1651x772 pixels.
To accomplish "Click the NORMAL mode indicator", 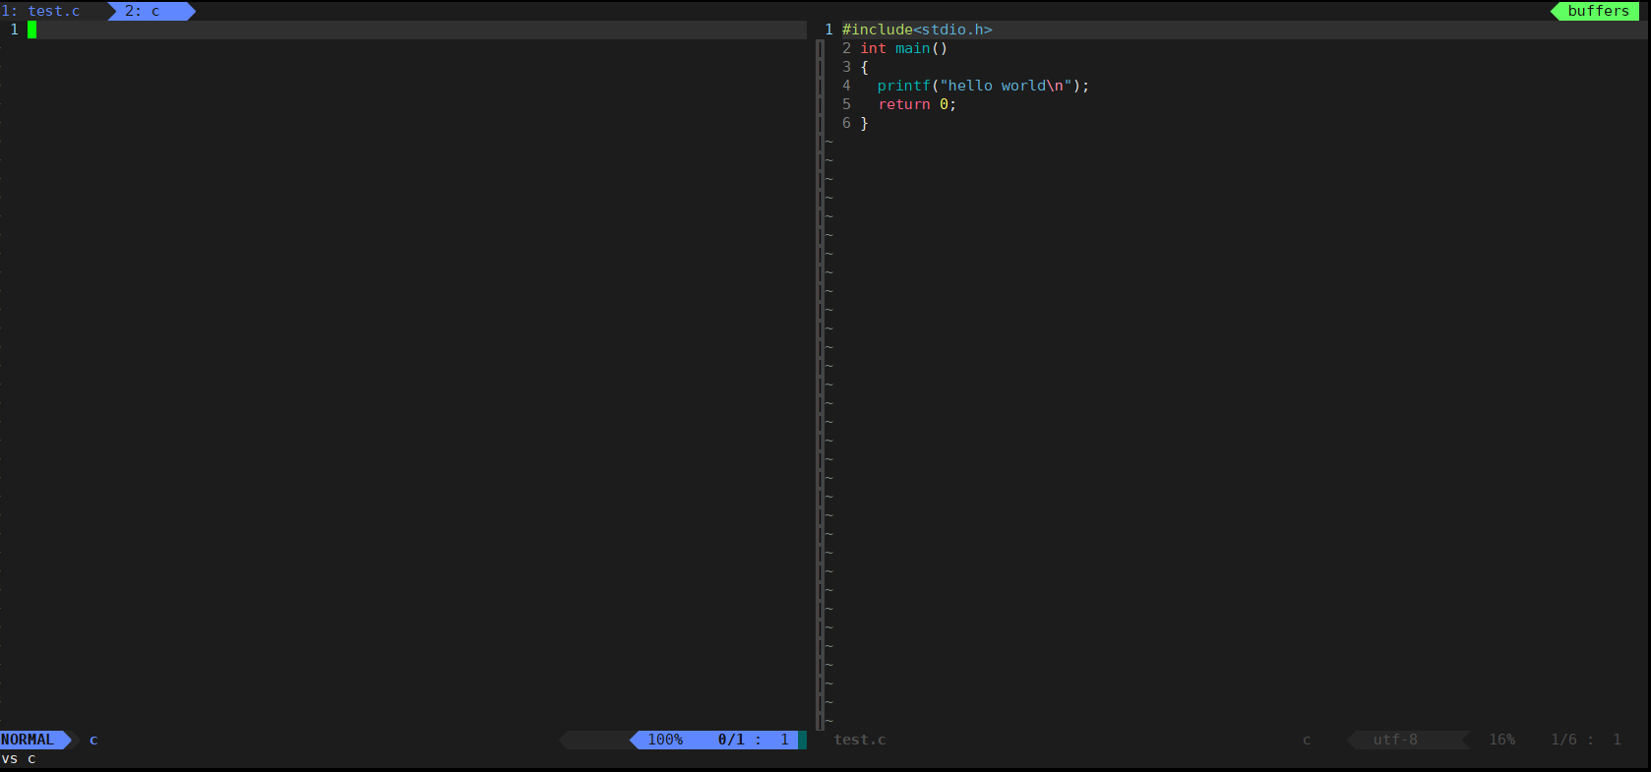I will pyautogui.click(x=28, y=740).
